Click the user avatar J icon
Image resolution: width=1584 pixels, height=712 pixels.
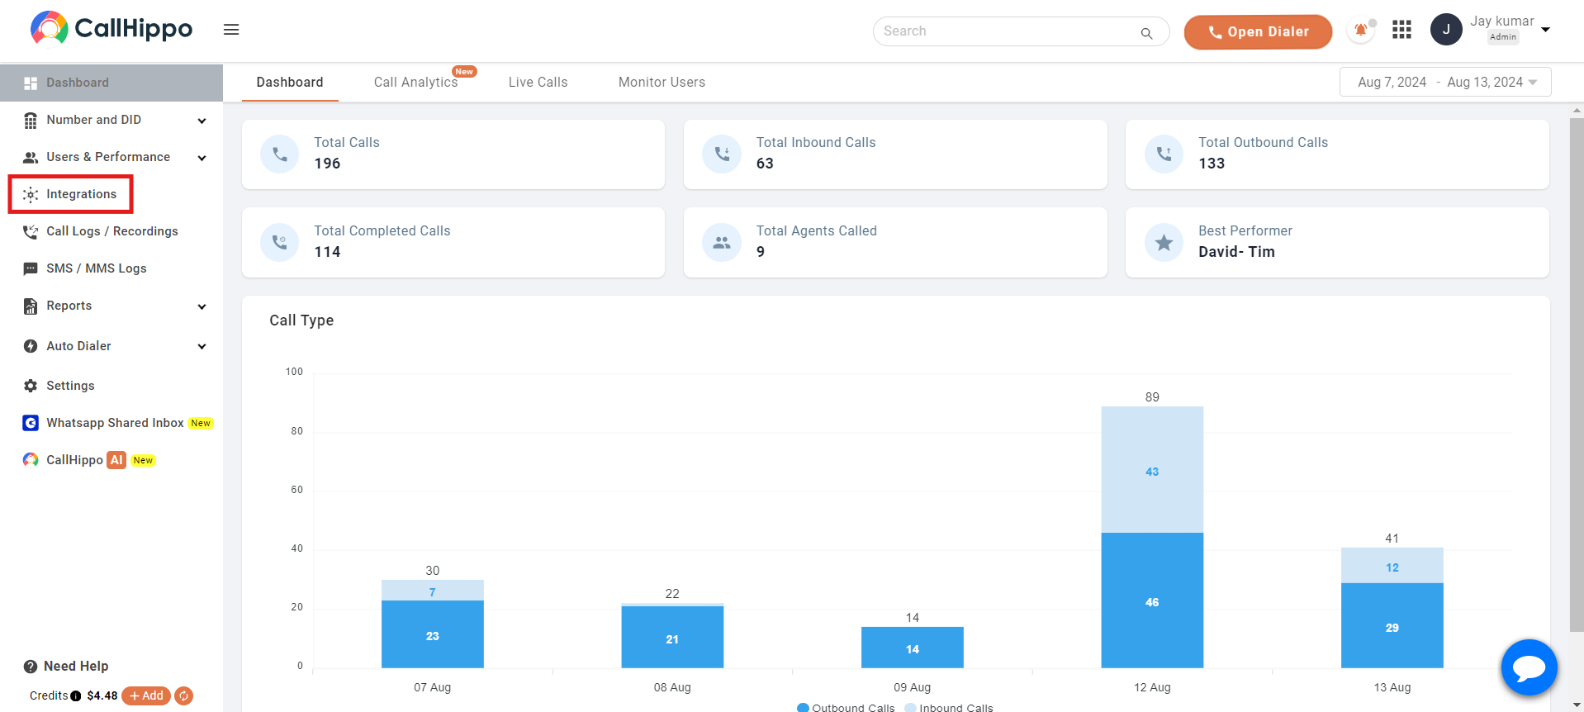[1446, 30]
